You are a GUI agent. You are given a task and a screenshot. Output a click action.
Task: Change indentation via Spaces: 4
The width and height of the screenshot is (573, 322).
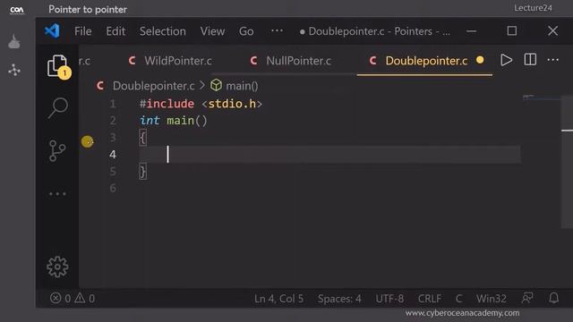point(339,299)
